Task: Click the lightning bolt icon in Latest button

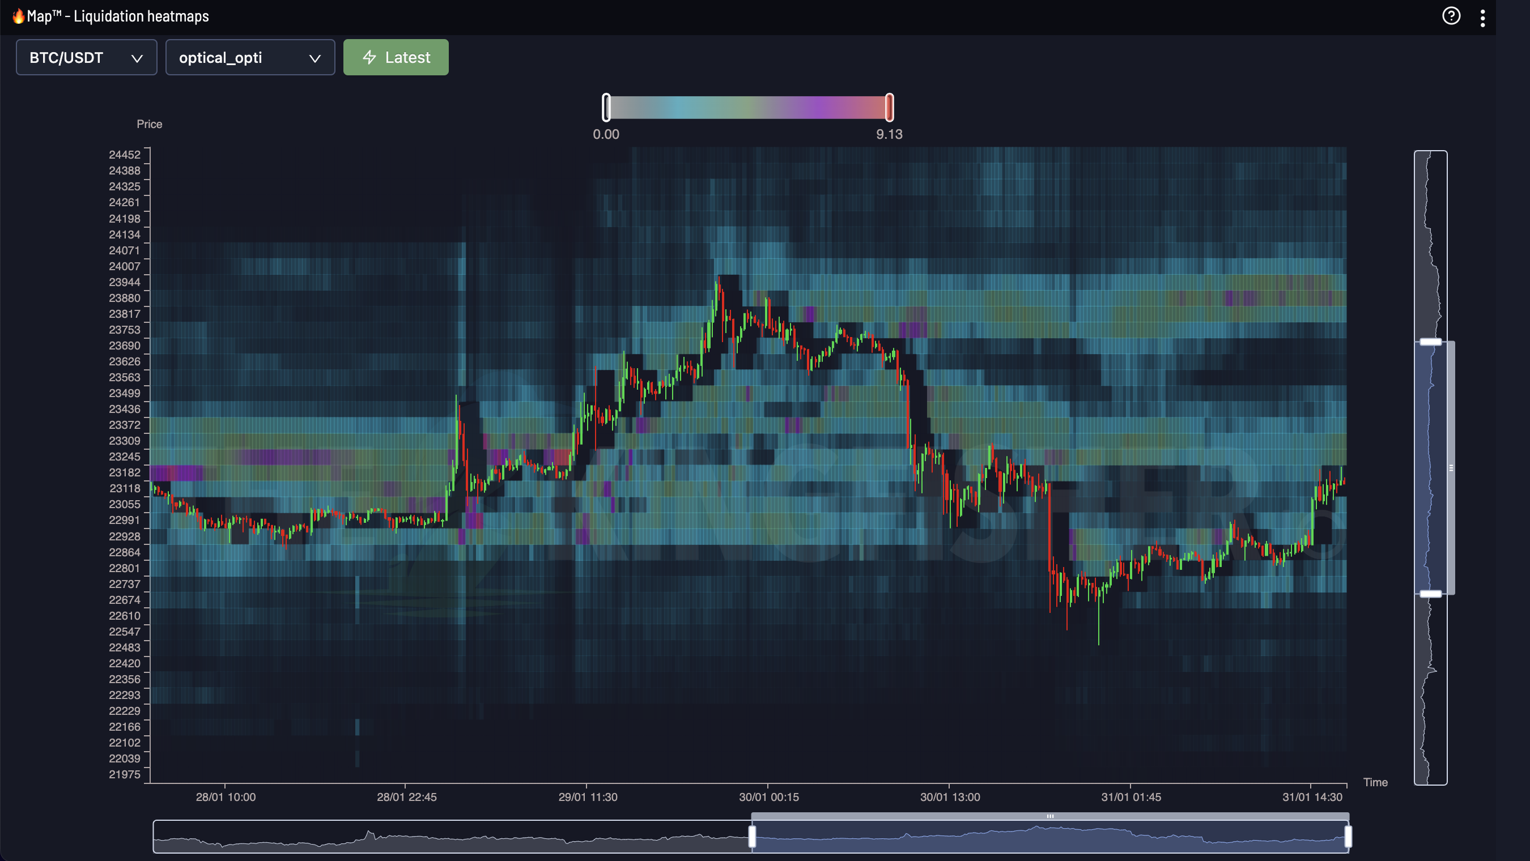Action: (x=369, y=58)
